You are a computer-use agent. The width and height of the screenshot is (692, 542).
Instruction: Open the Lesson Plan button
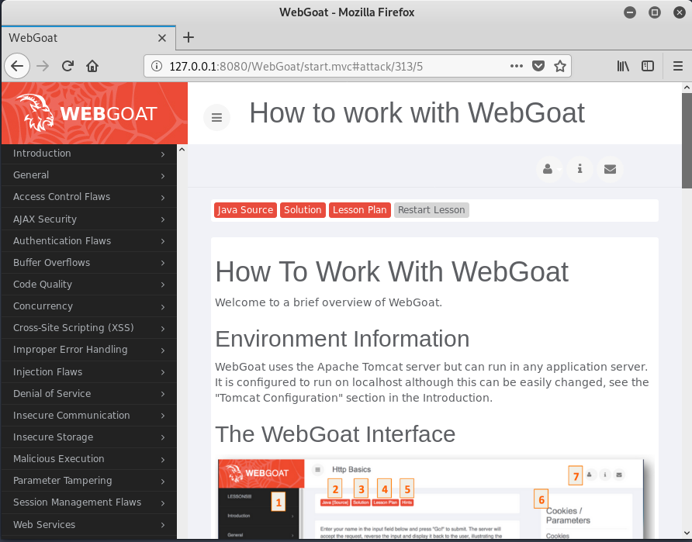coord(360,210)
